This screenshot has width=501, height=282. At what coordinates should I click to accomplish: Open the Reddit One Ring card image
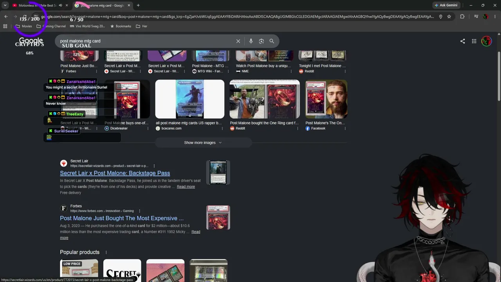pyautogui.click(x=265, y=99)
